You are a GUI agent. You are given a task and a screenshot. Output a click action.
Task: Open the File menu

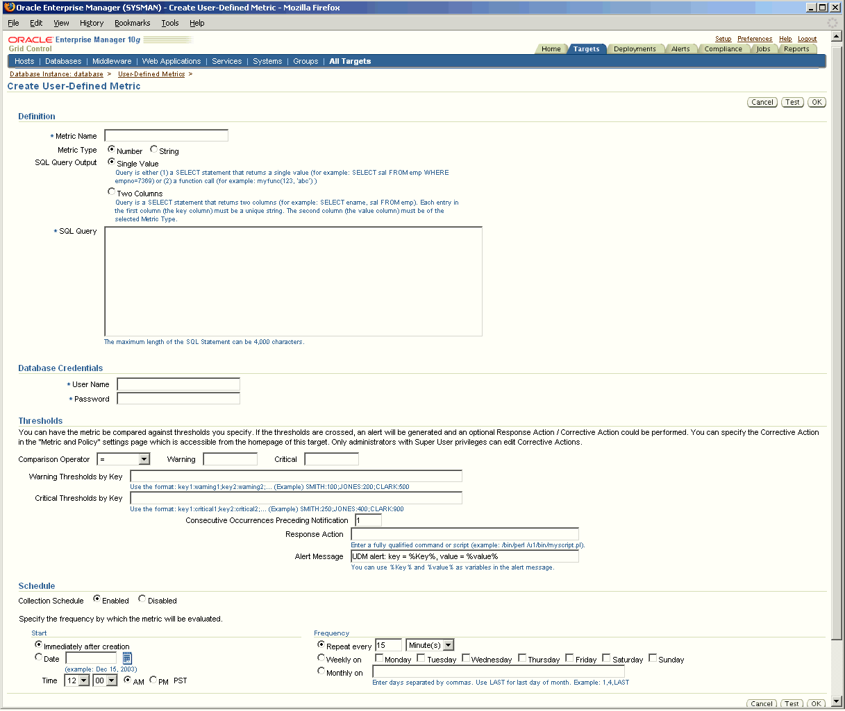pyautogui.click(x=13, y=23)
